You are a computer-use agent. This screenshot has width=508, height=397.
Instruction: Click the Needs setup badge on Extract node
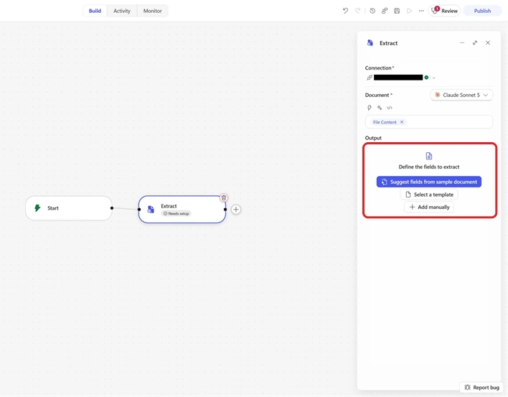coord(176,213)
